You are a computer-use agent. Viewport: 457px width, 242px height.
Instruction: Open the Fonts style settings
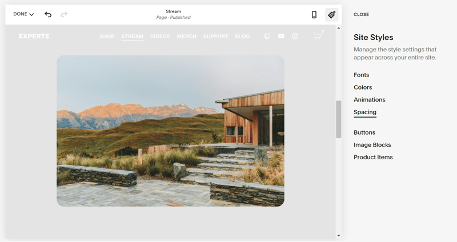(362, 75)
